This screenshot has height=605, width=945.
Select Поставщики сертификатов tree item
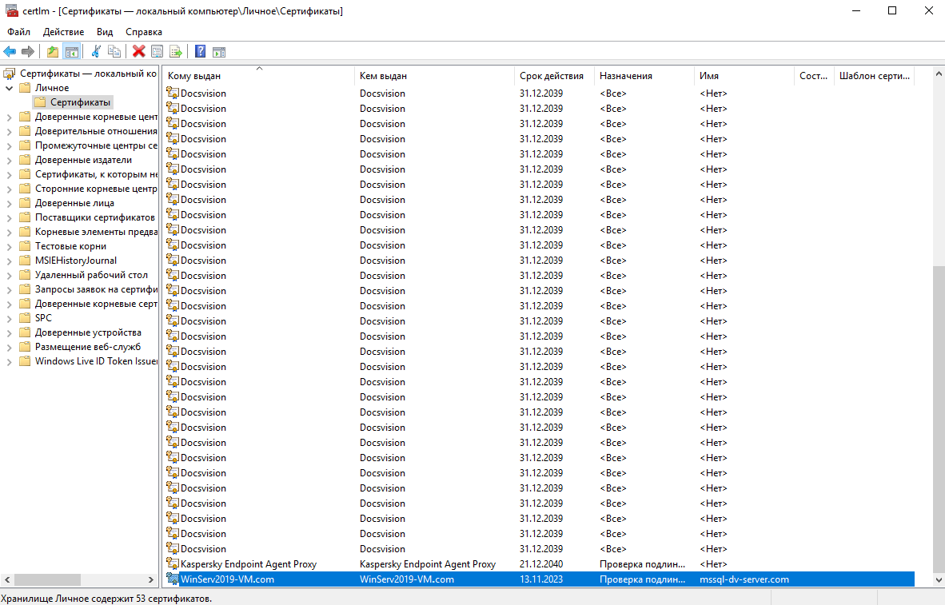point(94,217)
